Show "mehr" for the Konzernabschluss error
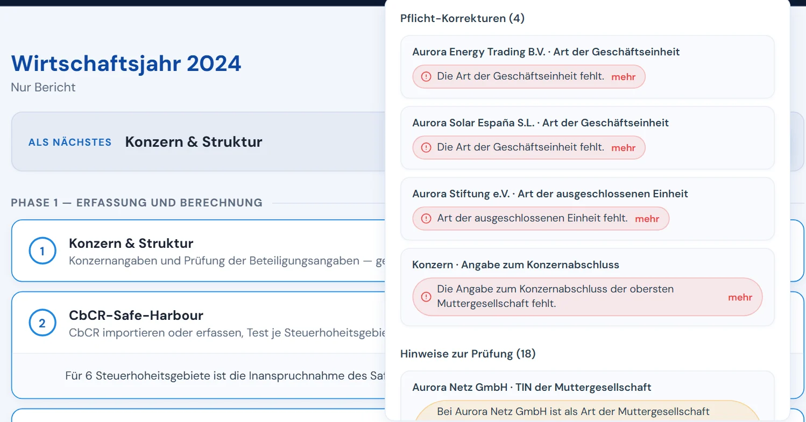The height and width of the screenshot is (422, 806). click(740, 297)
